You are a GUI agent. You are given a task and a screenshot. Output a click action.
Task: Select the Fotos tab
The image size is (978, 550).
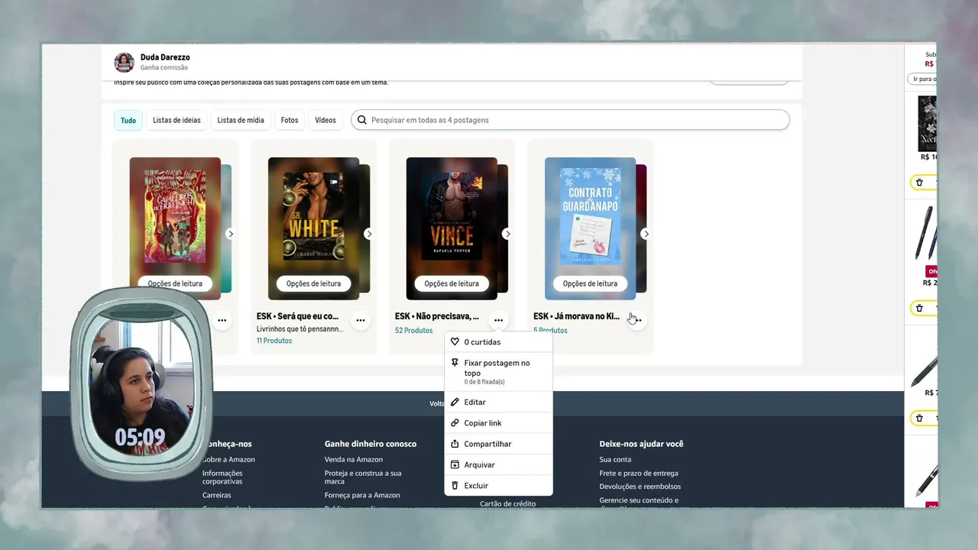(290, 120)
